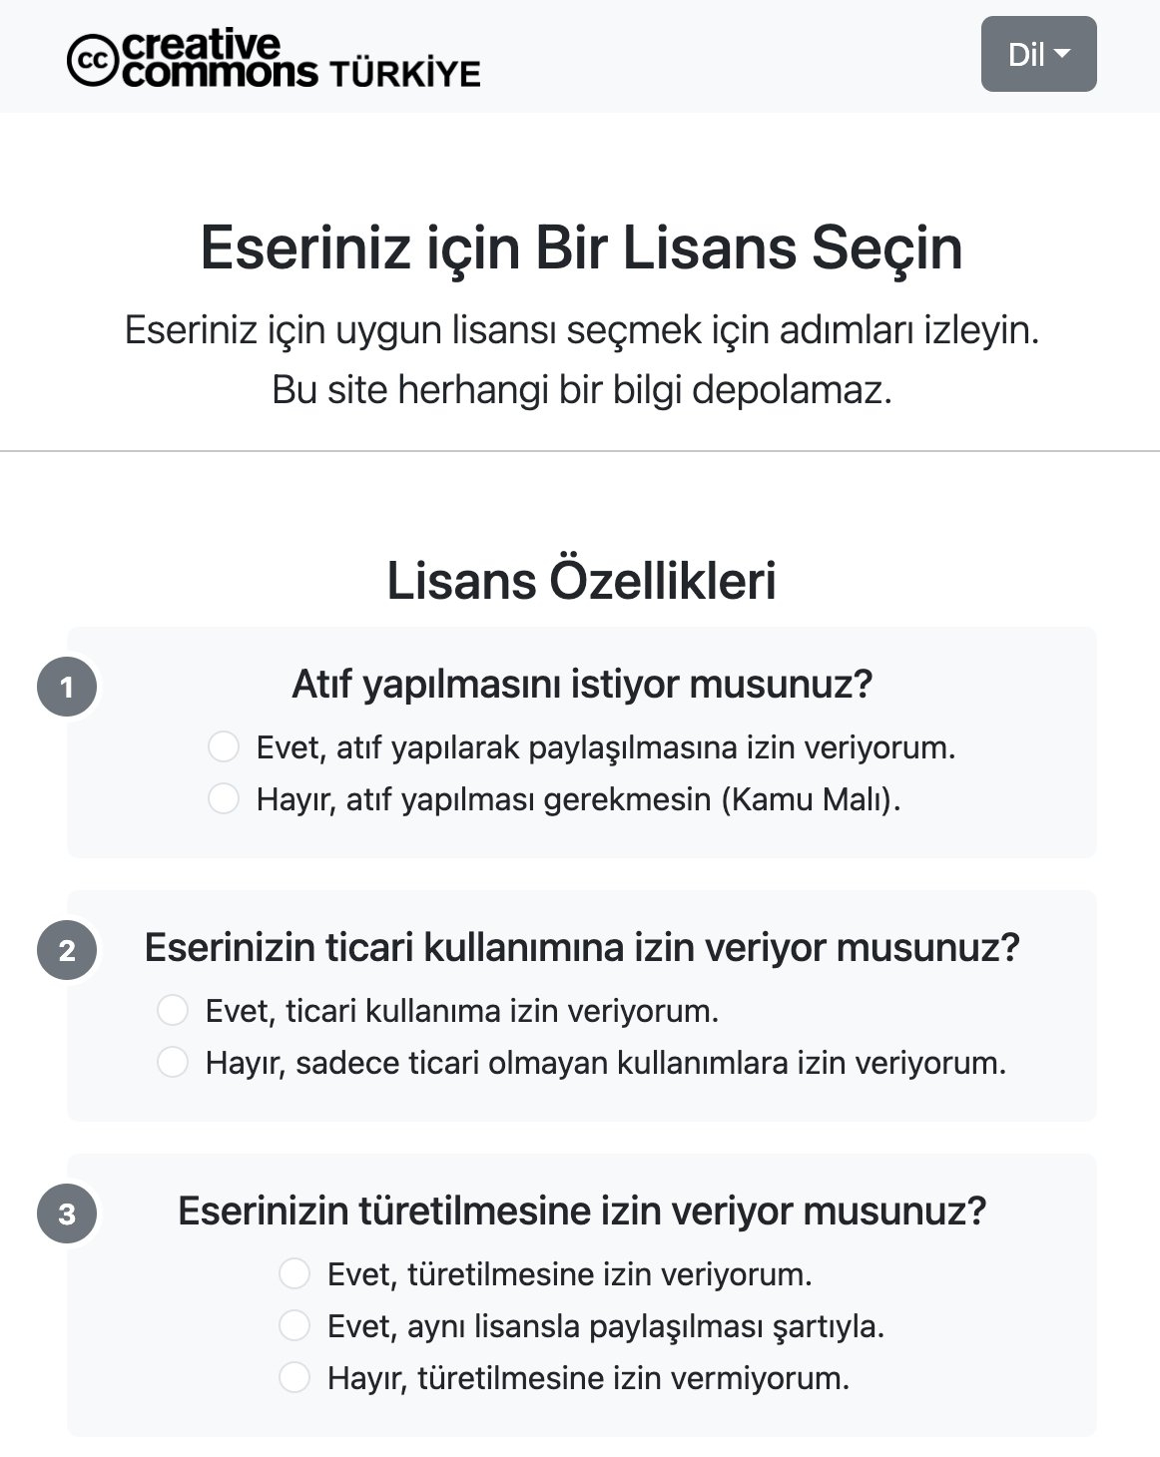Select 'Hayır, türetilmesine izin vermiyorum'
Screen dimensions: 1160x1457
tap(294, 1377)
